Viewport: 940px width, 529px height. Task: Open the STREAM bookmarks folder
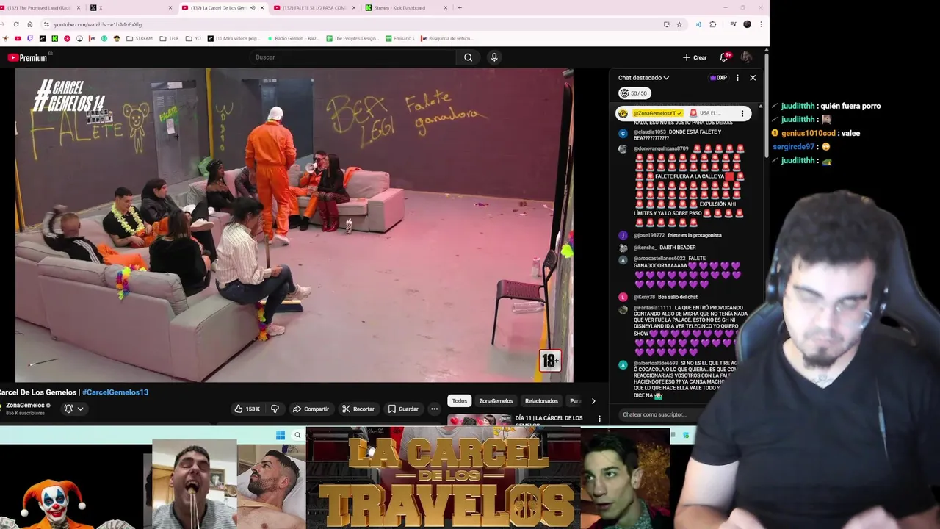click(x=140, y=38)
